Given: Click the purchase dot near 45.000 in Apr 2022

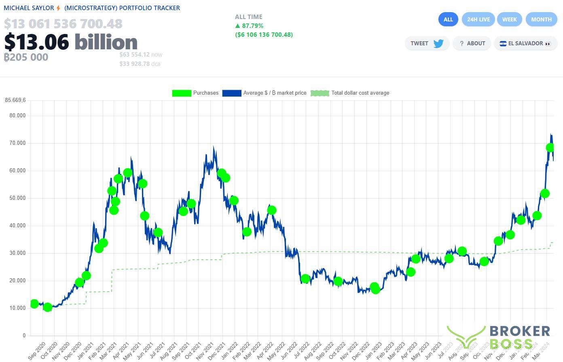Looking at the screenshot, I should [272, 210].
